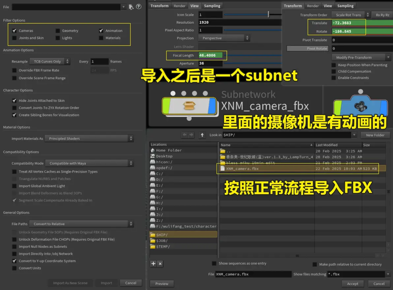Image resolution: width=393 pixels, height=290 pixels.
Task: Open the Show files matching dropdown arrow
Action: pyautogui.click(x=388, y=274)
